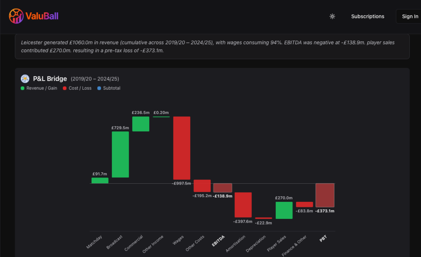The image size is (421, 257).
Task: Click the Cost / Loss legend label
Action: tap(80, 88)
